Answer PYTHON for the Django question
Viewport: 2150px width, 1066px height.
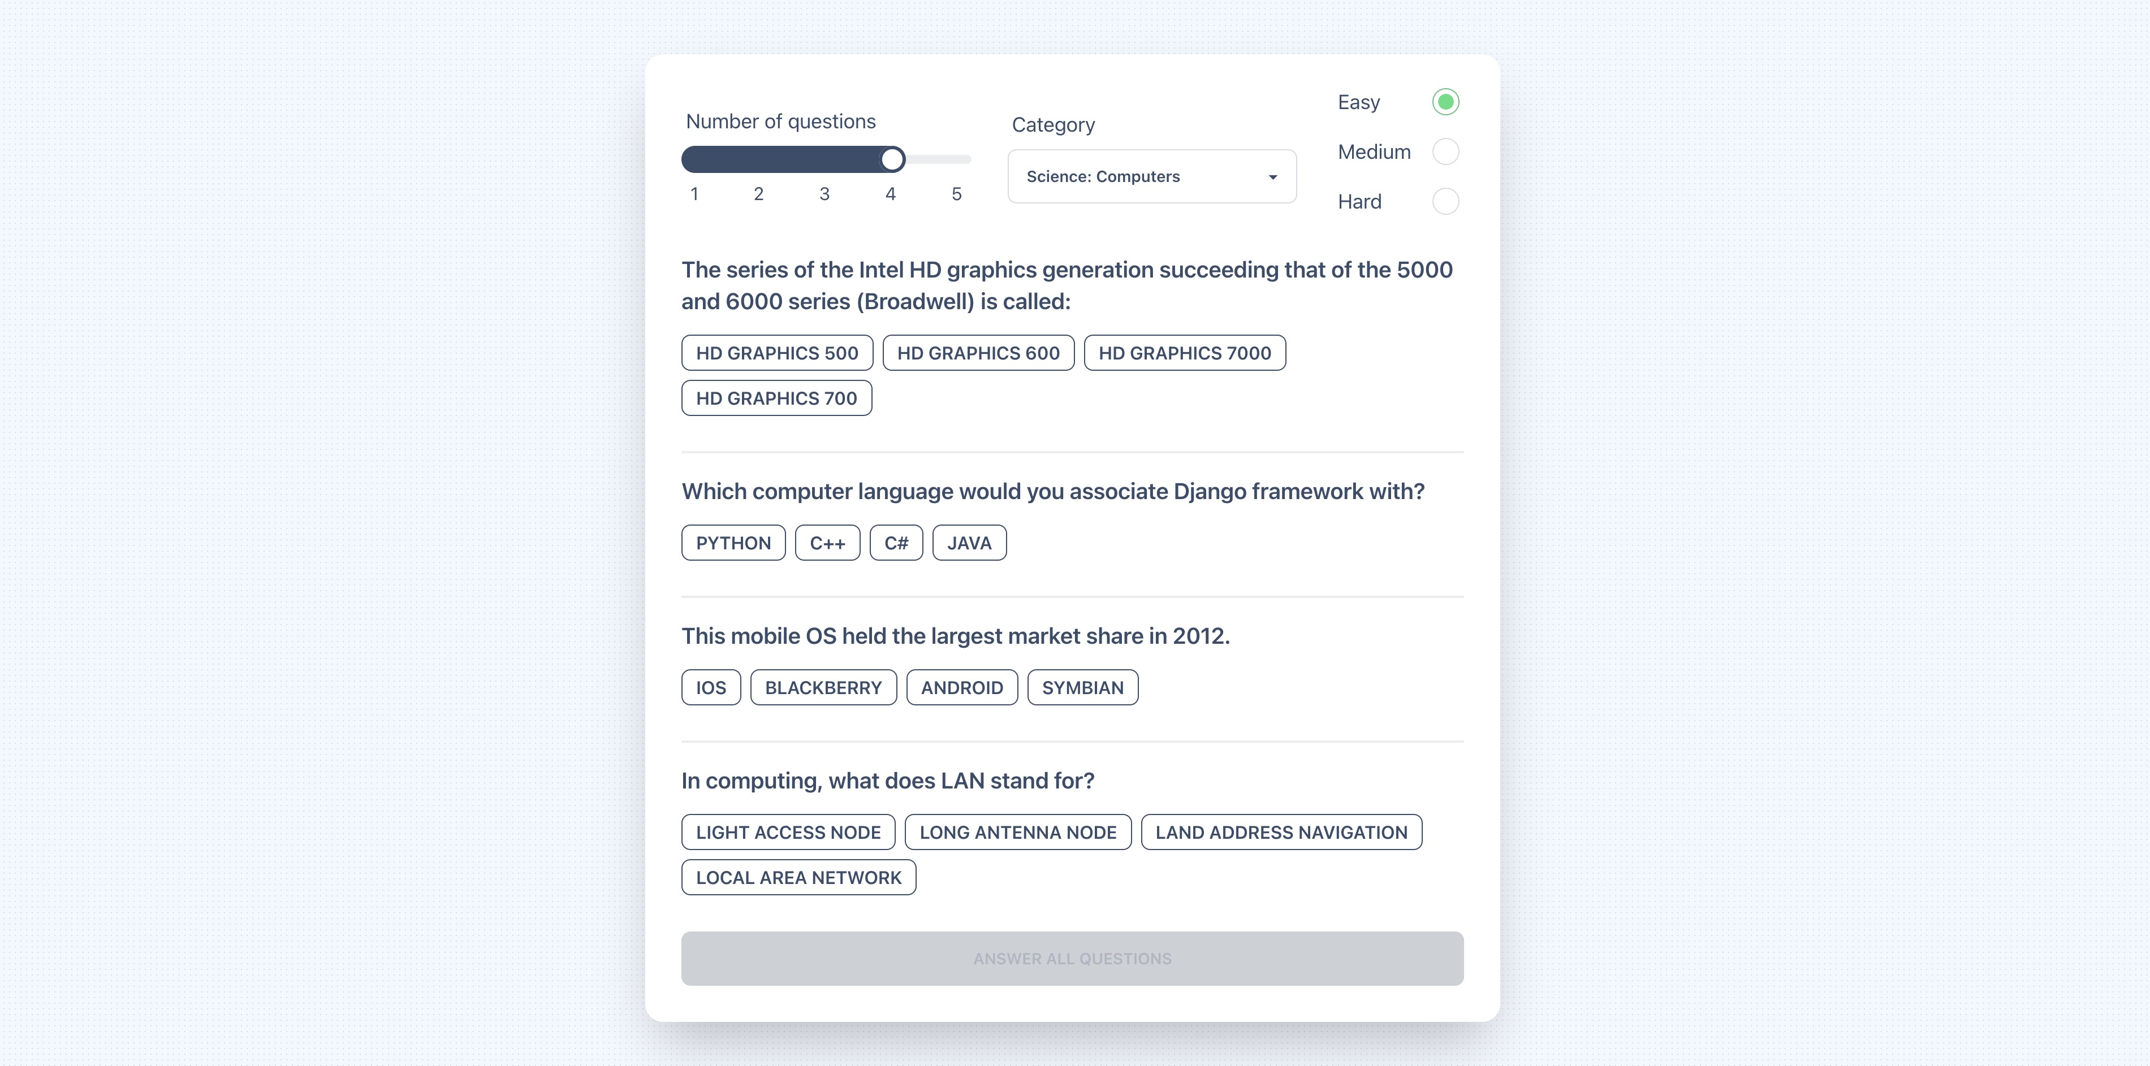733,543
